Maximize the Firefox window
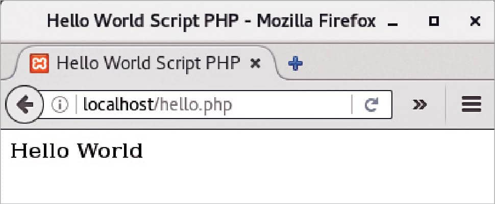Image resolution: width=495 pixels, height=204 pixels. tap(434, 21)
